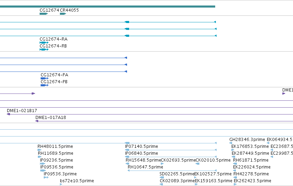Screen dimensions: 293x186
Task: Click the CG12674-RB transcript label
Action: click(x=53, y=46)
